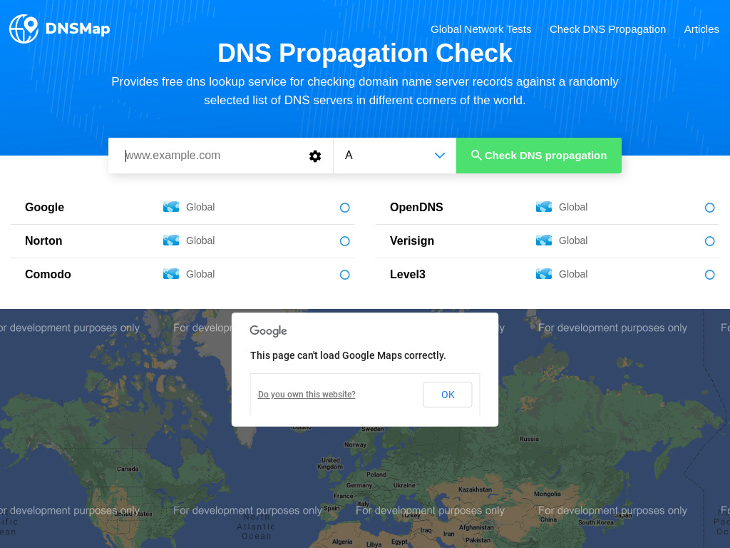Click the DNSMap globe logo icon
730x548 pixels.
click(24, 29)
